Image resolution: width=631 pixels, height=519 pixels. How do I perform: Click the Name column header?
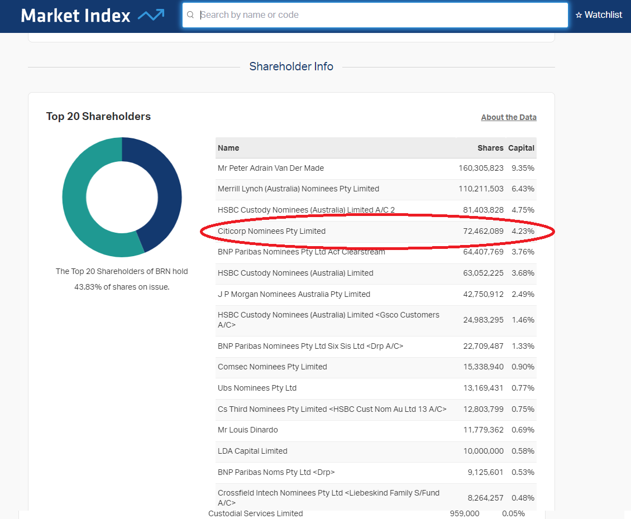point(228,148)
